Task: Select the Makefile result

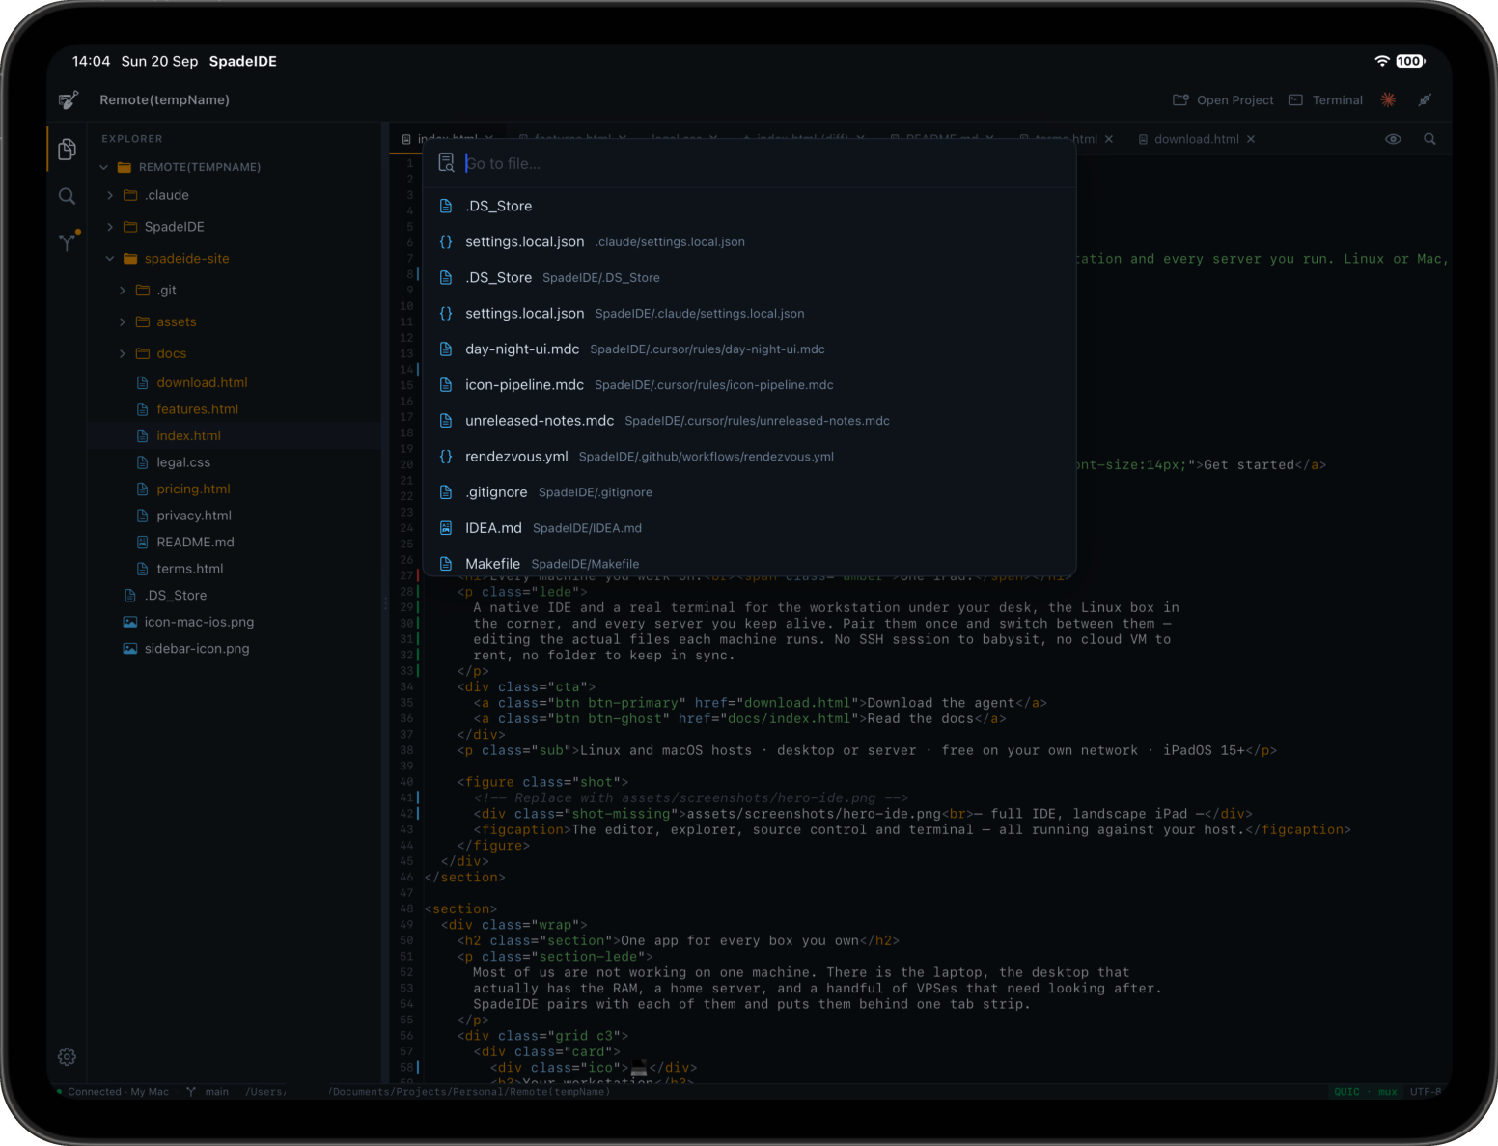Action: click(x=749, y=563)
